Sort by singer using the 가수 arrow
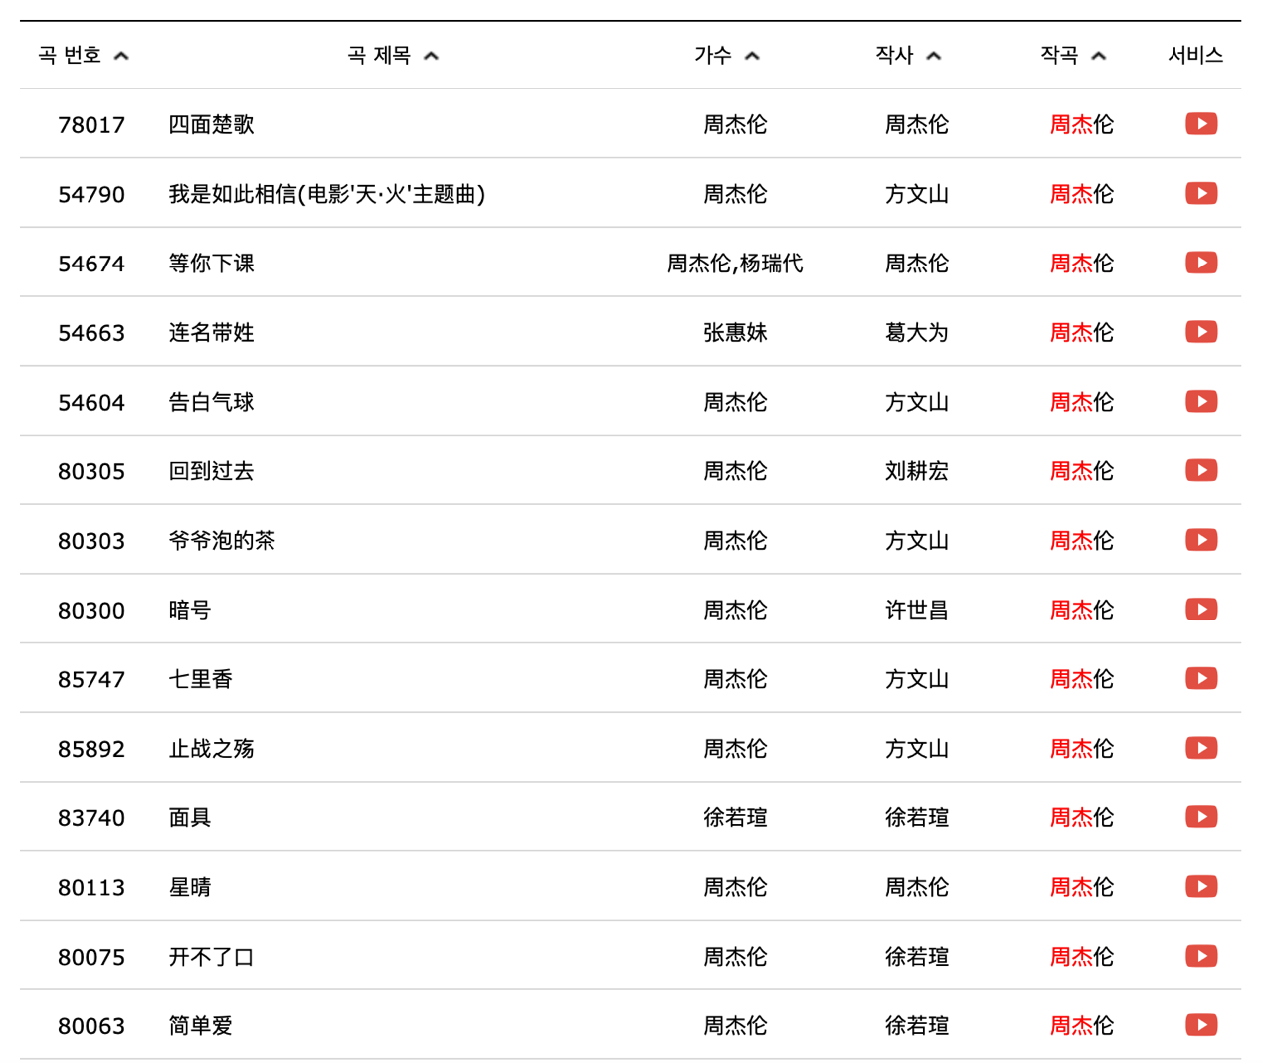 pos(752,56)
